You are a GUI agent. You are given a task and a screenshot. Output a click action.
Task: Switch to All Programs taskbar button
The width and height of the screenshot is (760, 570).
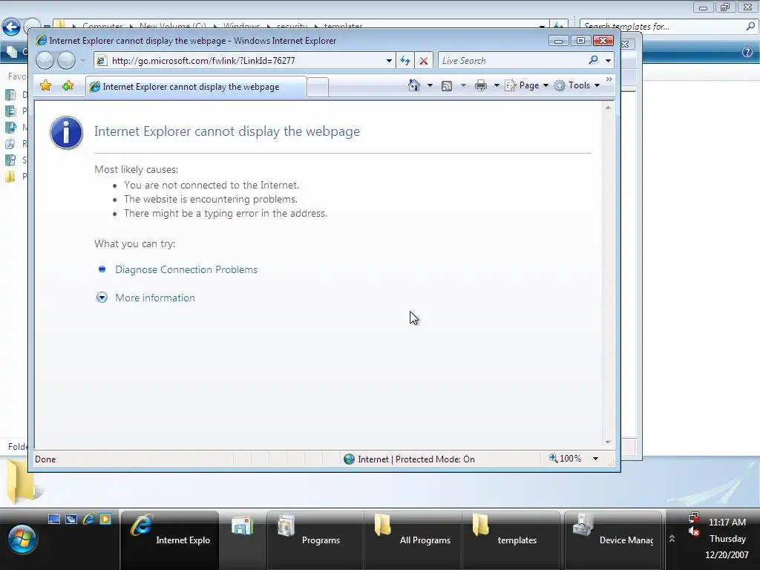click(x=413, y=540)
